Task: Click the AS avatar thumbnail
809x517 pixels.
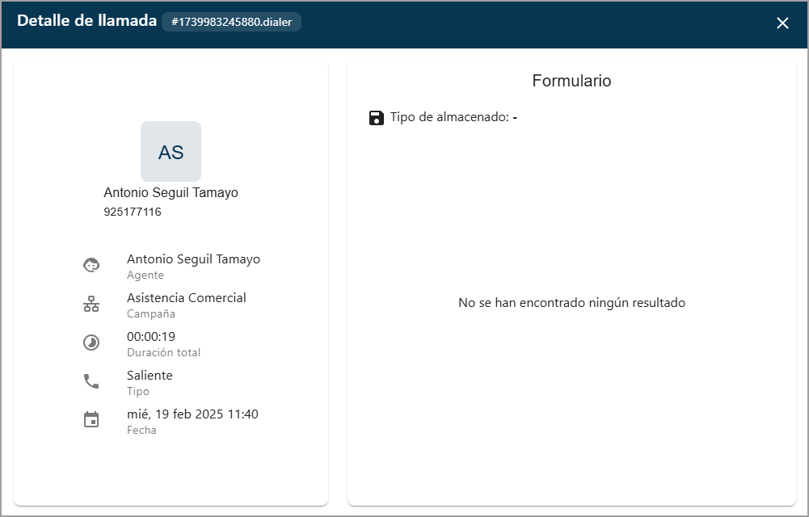Action: pos(171,152)
